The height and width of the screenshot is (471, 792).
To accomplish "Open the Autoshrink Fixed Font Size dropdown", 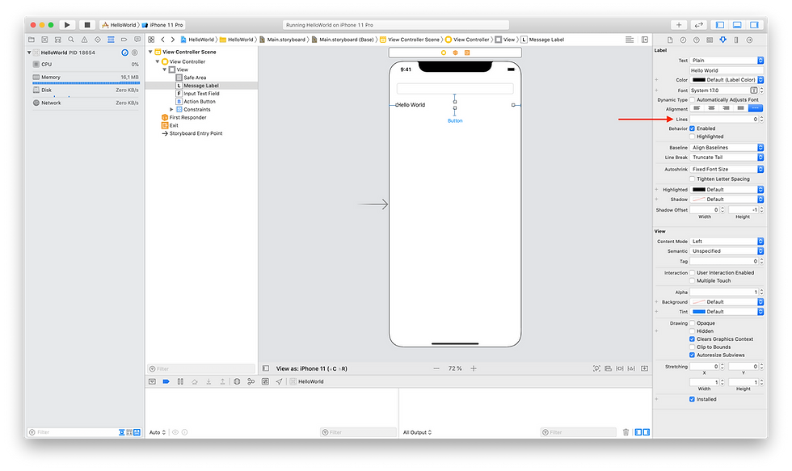I will click(727, 169).
